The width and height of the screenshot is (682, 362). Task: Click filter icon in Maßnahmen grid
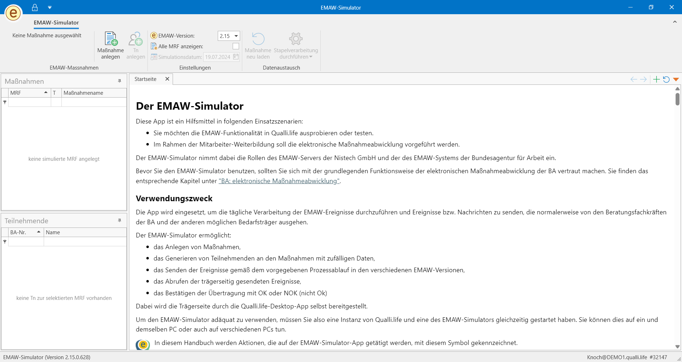5,102
